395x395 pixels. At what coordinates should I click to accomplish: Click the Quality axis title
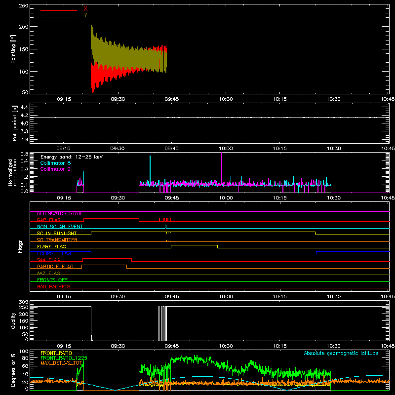pos(13,320)
